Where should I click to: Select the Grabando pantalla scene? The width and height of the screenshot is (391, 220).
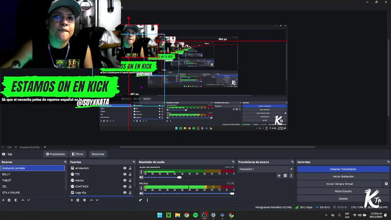[x=33, y=168]
